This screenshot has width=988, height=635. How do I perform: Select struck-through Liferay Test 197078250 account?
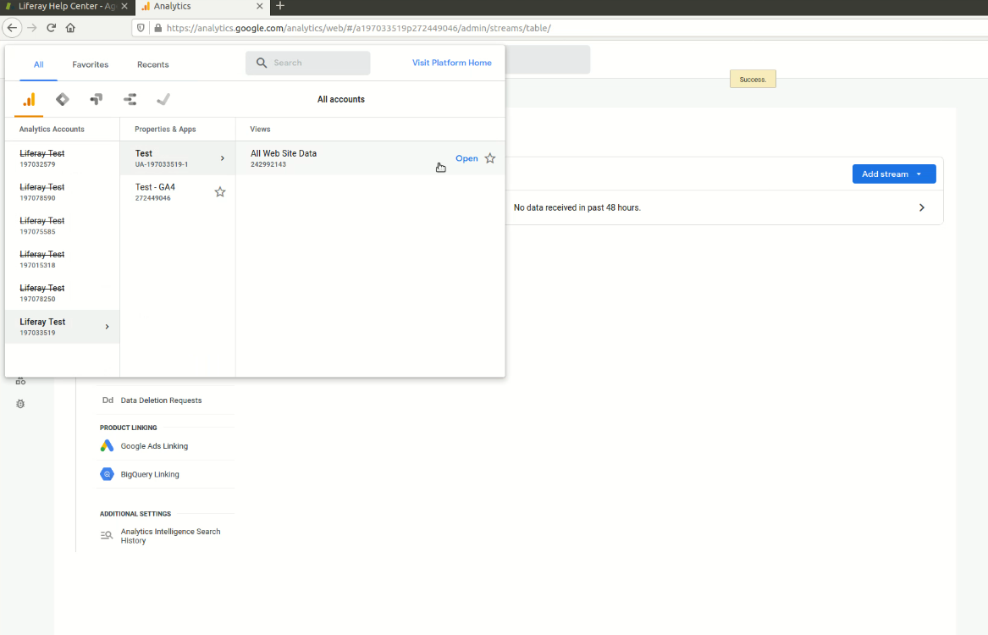(62, 294)
